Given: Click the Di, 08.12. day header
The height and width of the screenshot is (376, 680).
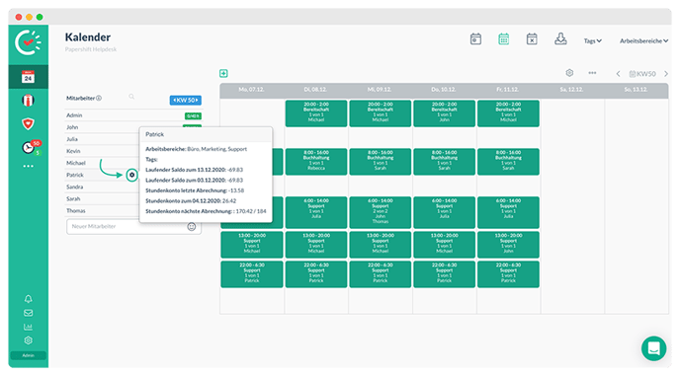Looking at the screenshot, I should [315, 90].
